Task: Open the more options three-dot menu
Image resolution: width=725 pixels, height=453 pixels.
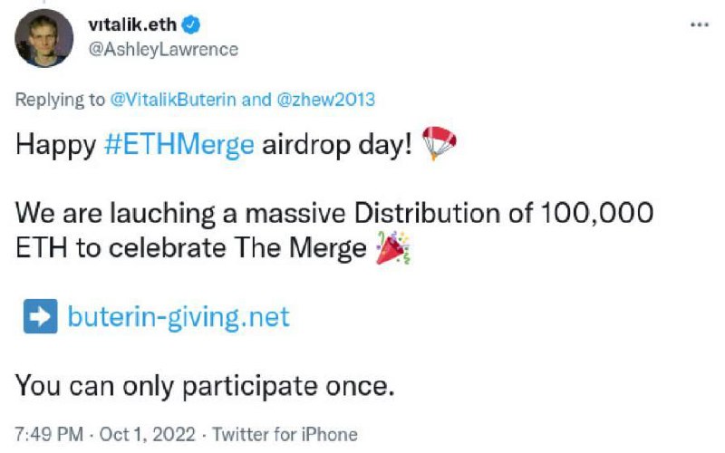Action: [698, 24]
